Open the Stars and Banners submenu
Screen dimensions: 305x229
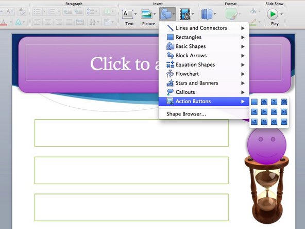pyautogui.click(x=204, y=83)
